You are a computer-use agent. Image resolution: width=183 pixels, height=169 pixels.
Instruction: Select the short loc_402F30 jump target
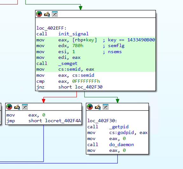pyautogui.click(x=81, y=87)
